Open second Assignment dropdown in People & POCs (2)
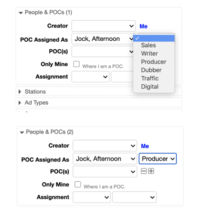 pyautogui.click(x=135, y=197)
